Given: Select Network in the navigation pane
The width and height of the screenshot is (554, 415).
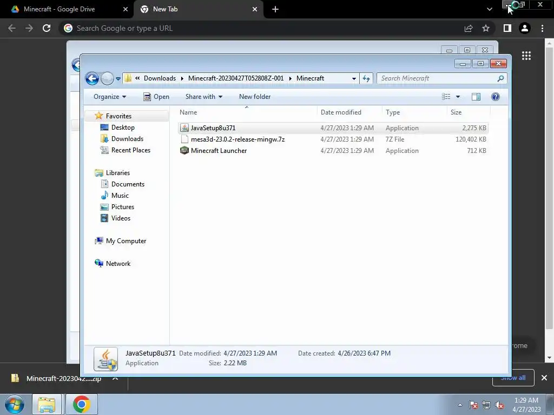Looking at the screenshot, I should tap(118, 263).
